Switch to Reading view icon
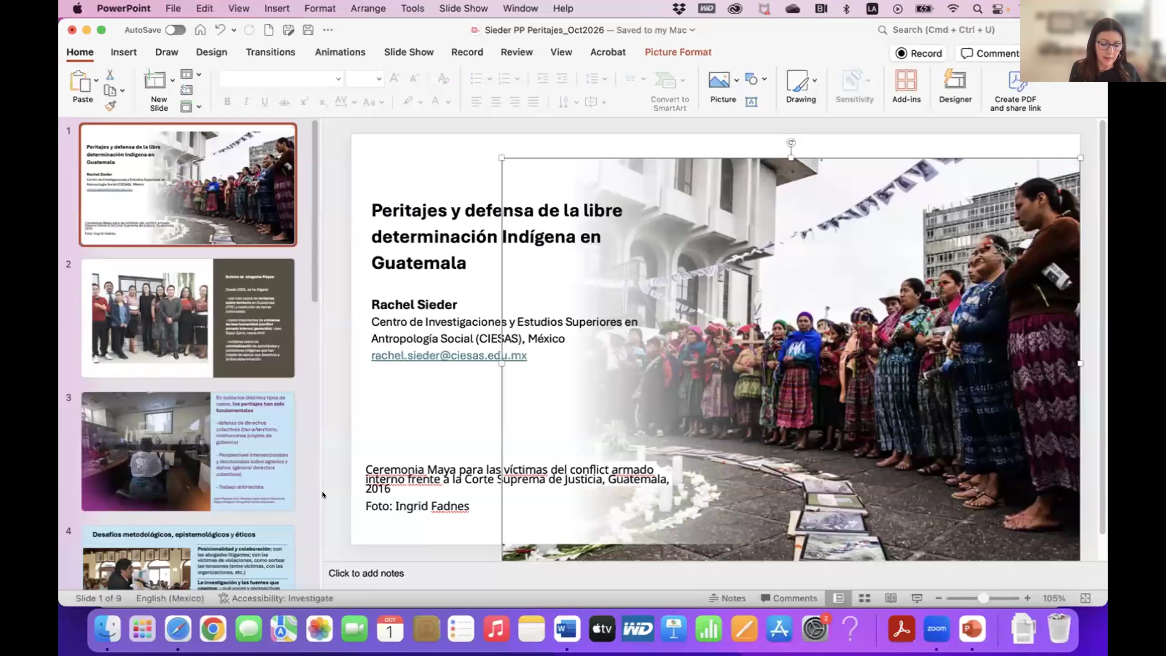Image resolution: width=1166 pixels, height=656 pixels. 891,598
